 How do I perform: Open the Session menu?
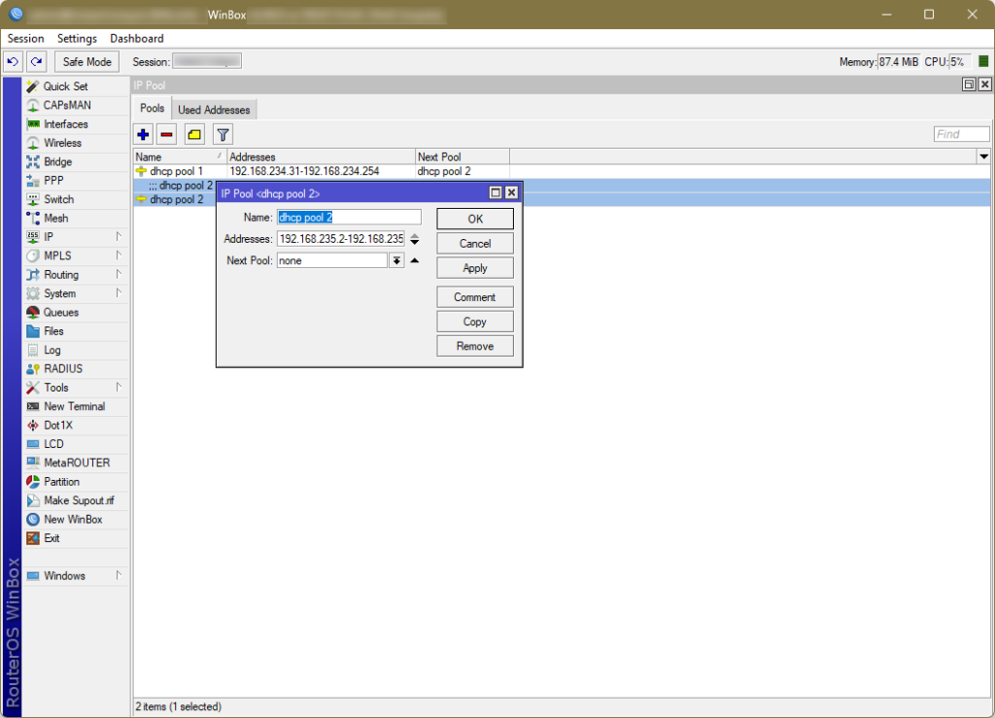click(25, 38)
